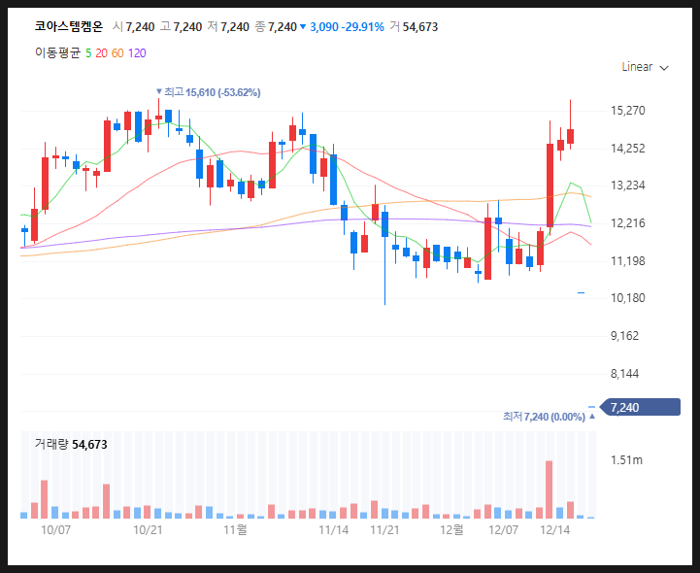Click the 이동평균 label

pyautogui.click(x=58, y=53)
